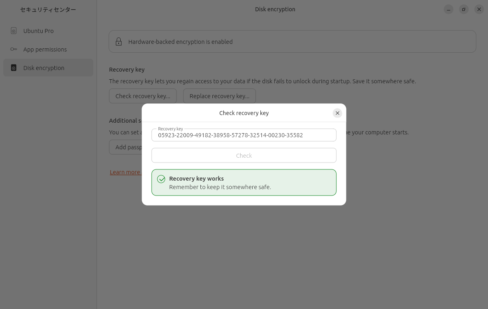Viewport: 488px width, 309px height.
Task: Minimize the Security Center window
Action: (x=449, y=9)
